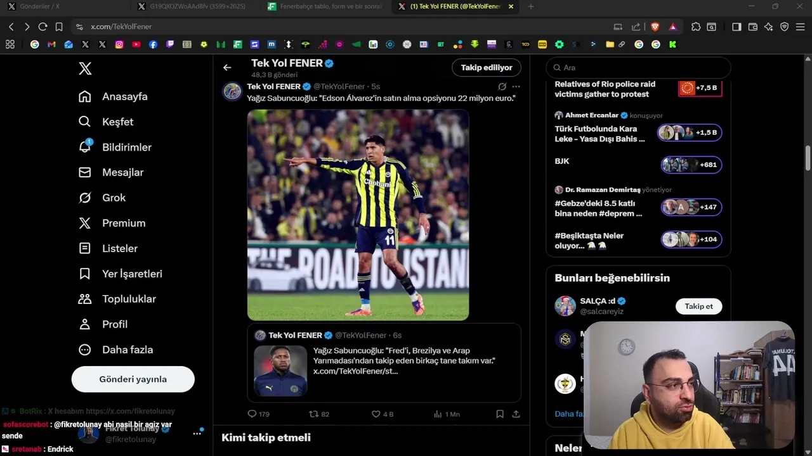Click the Takip ediliyor button
This screenshot has width=812, height=456.
[x=487, y=67]
